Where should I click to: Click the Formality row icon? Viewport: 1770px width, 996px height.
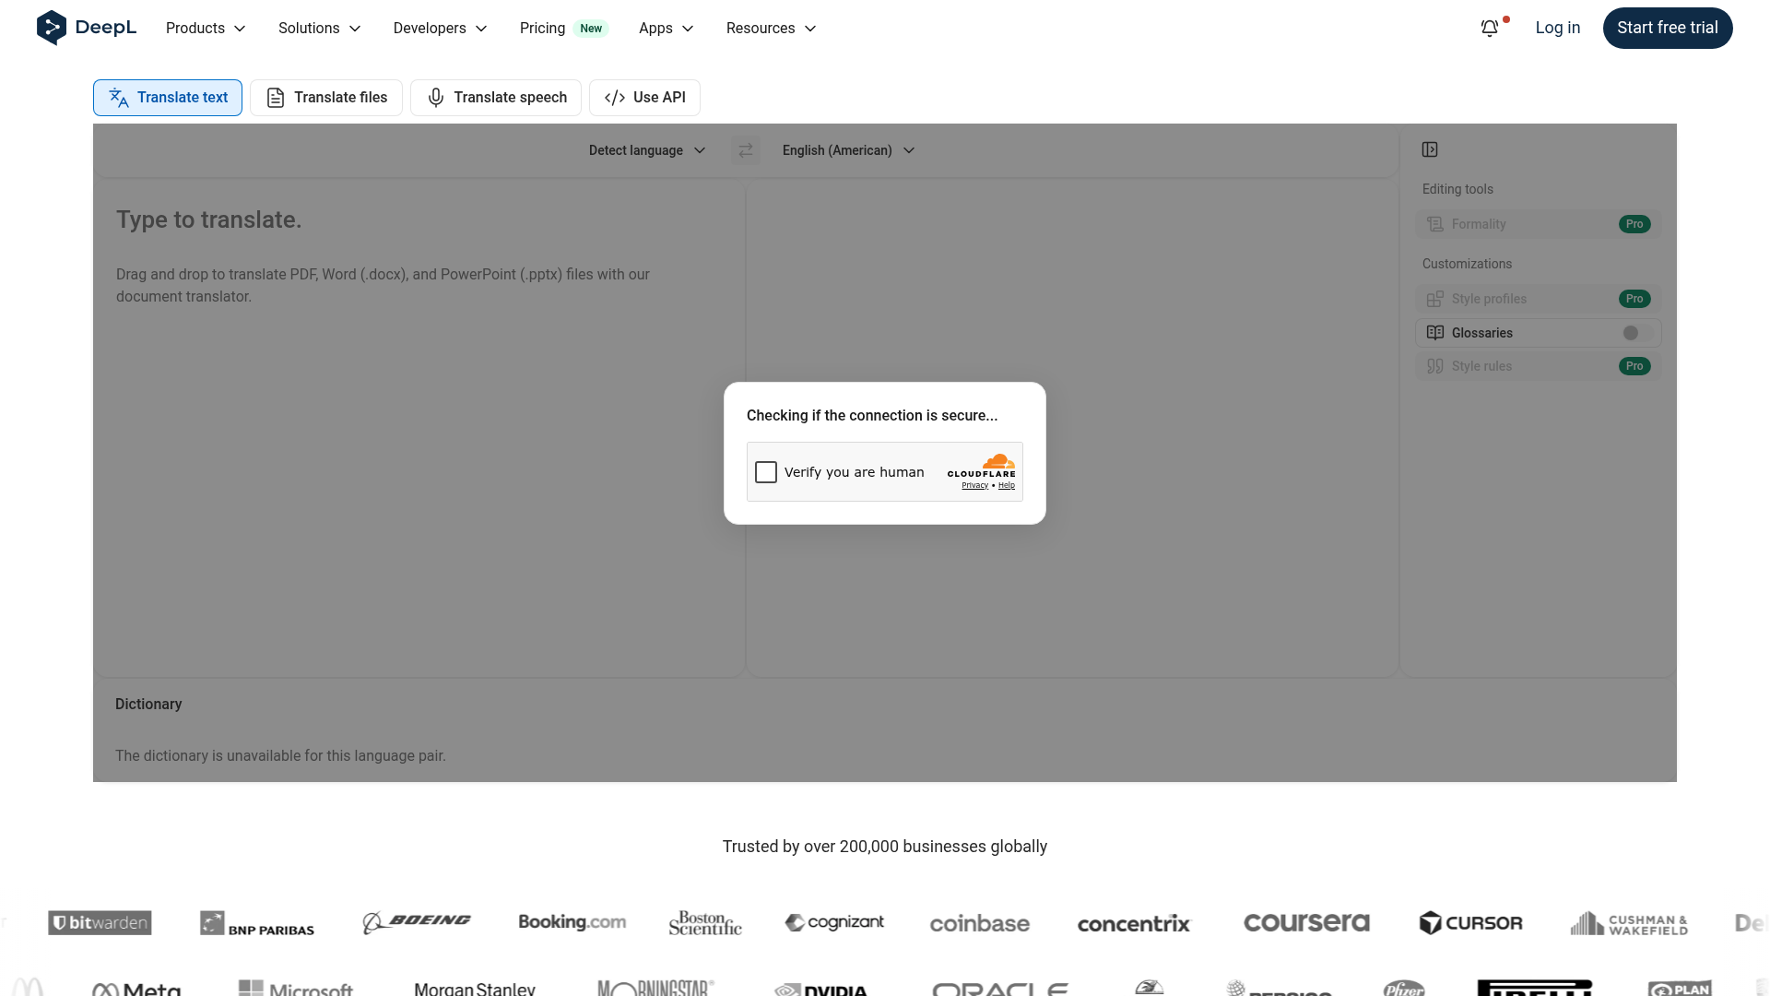click(1435, 224)
